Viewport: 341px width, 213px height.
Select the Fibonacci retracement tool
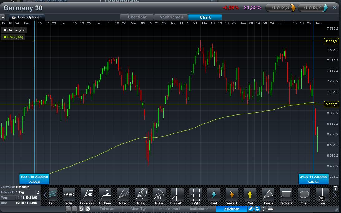pos(87,196)
